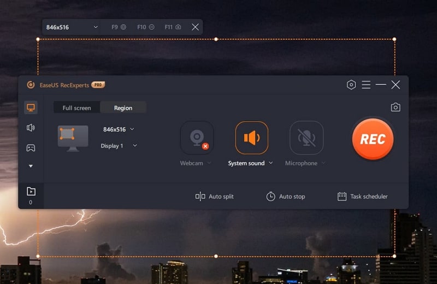
Task: Switch to Full screen tab
Action: (76, 108)
